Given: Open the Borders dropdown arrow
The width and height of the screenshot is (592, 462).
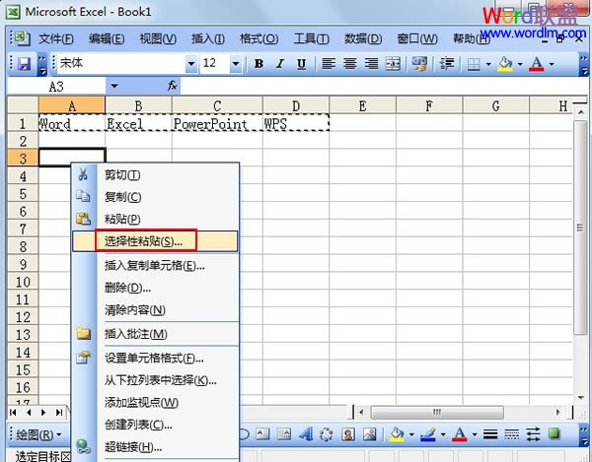Looking at the screenshot, I should (488, 64).
